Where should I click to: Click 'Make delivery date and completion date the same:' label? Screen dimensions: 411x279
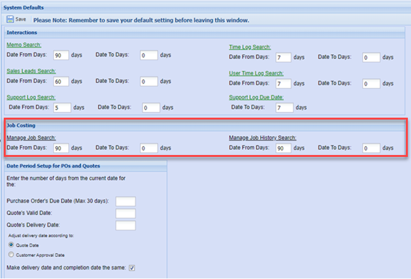click(66, 268)
